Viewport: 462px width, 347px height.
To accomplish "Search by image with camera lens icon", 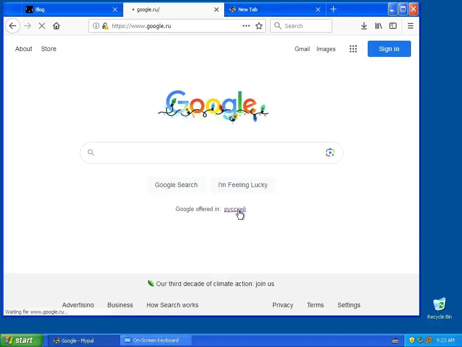I will [330, 153].
